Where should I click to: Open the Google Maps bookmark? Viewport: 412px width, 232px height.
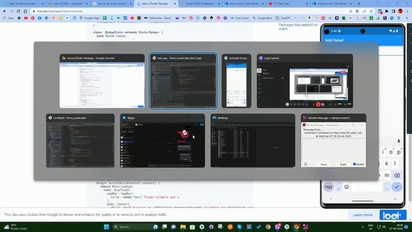click(89, 18)
